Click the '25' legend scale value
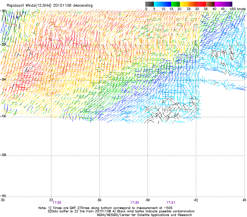247x217 pixels. click(x=188, y=9)
